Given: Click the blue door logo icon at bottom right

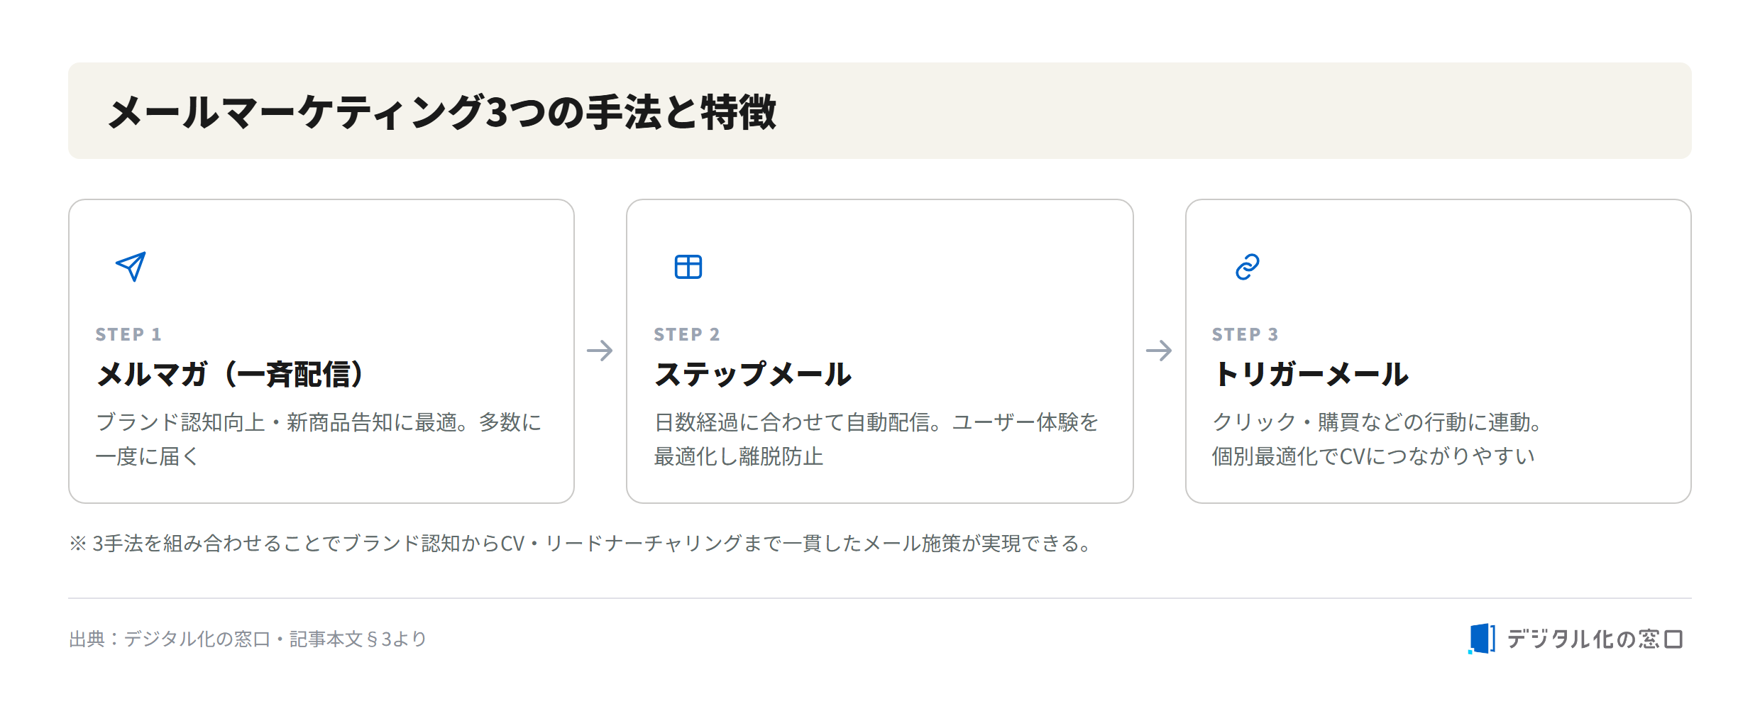Looking at the screenshot, I should click(1482, 639).
